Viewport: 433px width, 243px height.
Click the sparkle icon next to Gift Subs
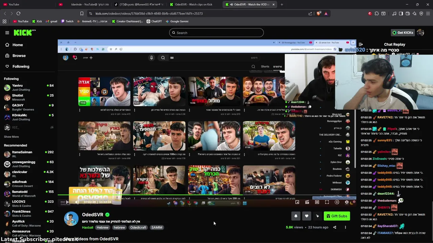point(317,216)
